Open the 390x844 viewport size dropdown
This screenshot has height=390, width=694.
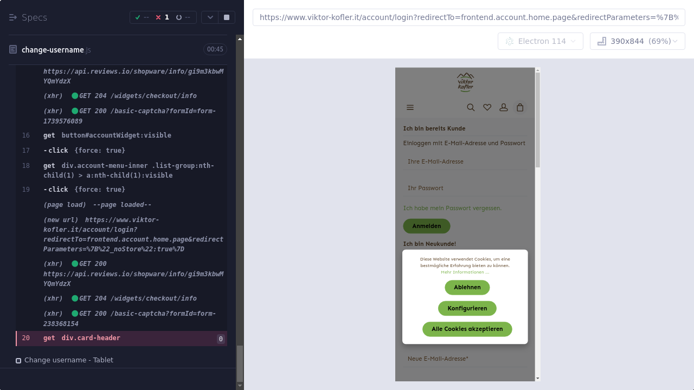coord(637,41)
